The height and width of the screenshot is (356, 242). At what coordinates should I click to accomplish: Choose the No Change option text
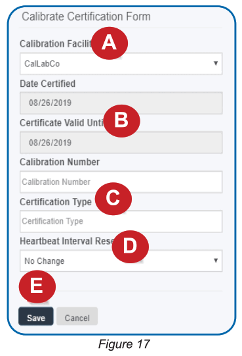tap(45, 261)
